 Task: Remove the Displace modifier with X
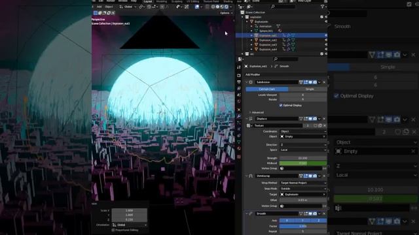(x=324, y=119)
